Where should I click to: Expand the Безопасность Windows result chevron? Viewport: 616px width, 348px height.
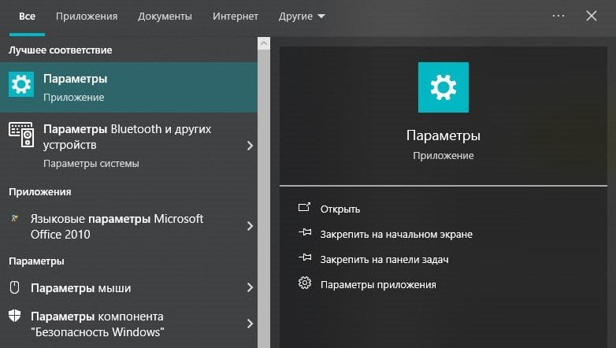[250, 324]
